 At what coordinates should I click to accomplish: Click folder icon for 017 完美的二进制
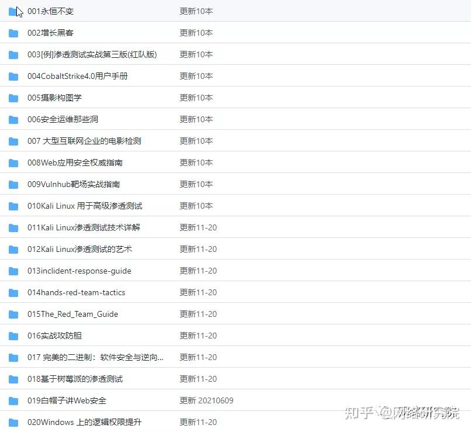coord(13,358)
